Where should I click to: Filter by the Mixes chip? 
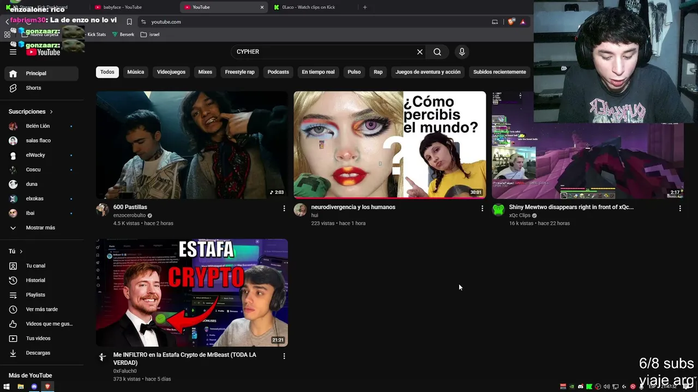click(x=205, y=72)
